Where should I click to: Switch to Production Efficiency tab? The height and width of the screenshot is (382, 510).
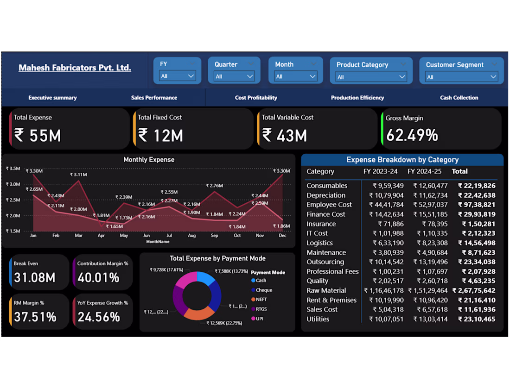click(x=357, y=97)
